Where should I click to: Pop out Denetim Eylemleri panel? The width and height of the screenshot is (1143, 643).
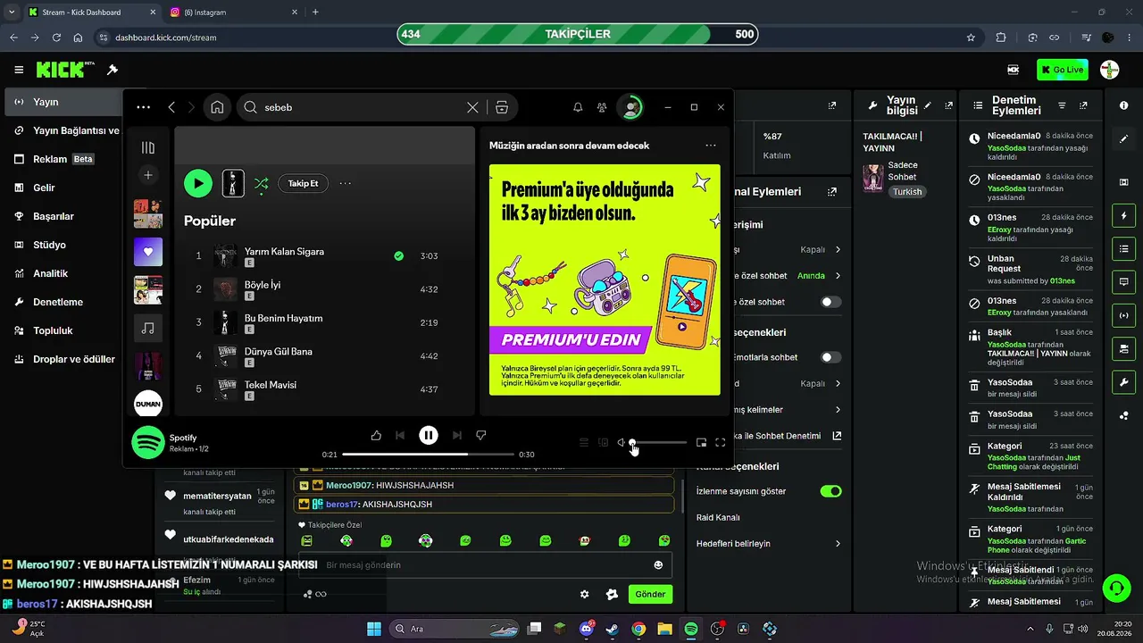[1084, 105]
